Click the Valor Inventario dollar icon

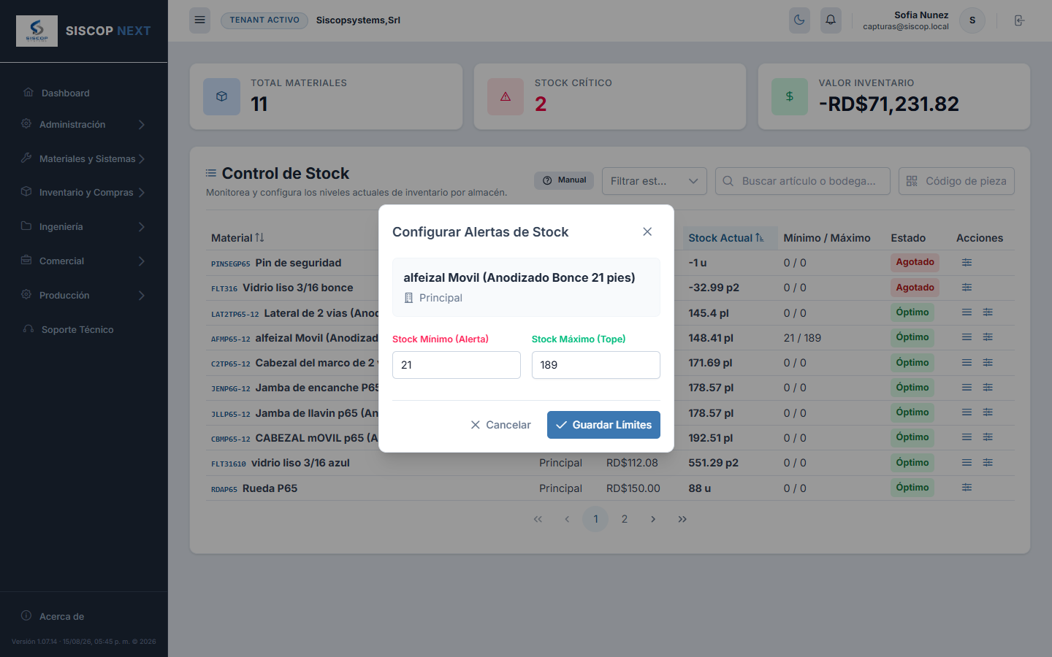(x=790, y=96)
